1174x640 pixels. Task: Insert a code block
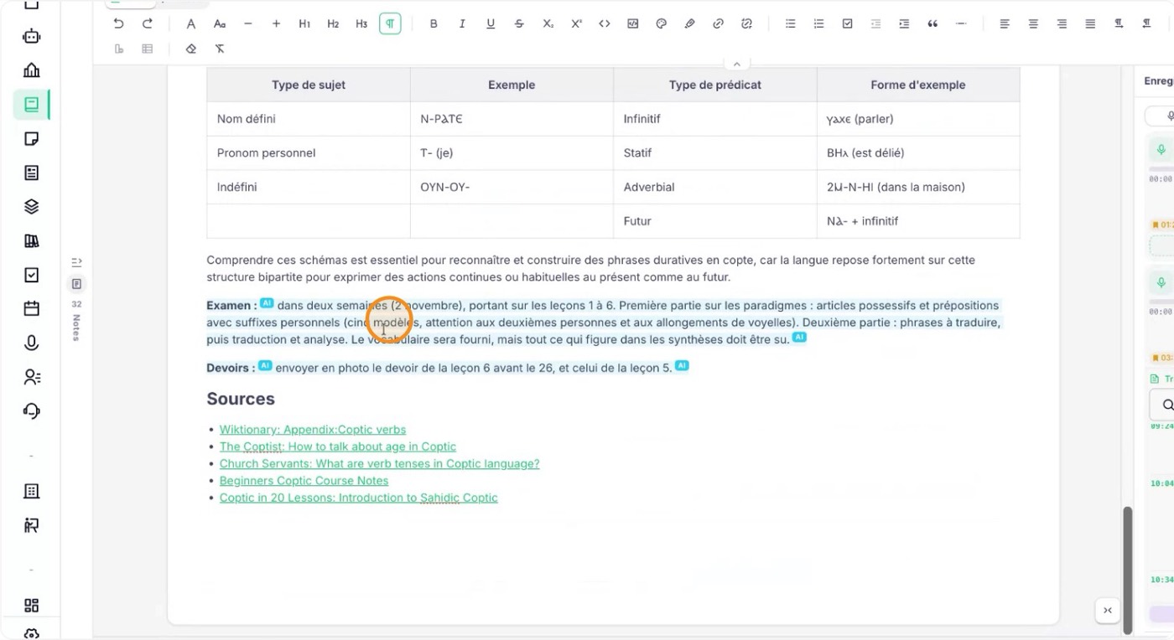pyautogui.click(x=633, y=23)
